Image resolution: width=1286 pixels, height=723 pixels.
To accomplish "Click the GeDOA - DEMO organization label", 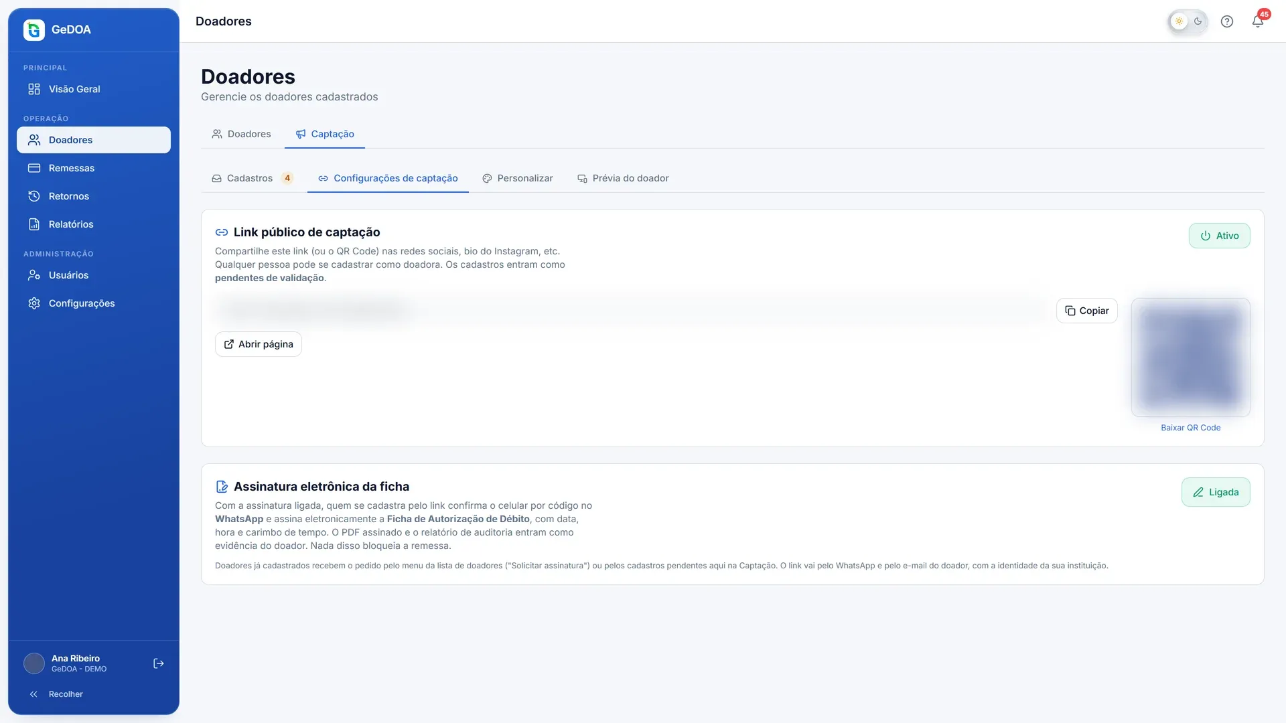I will pos(79,669).
